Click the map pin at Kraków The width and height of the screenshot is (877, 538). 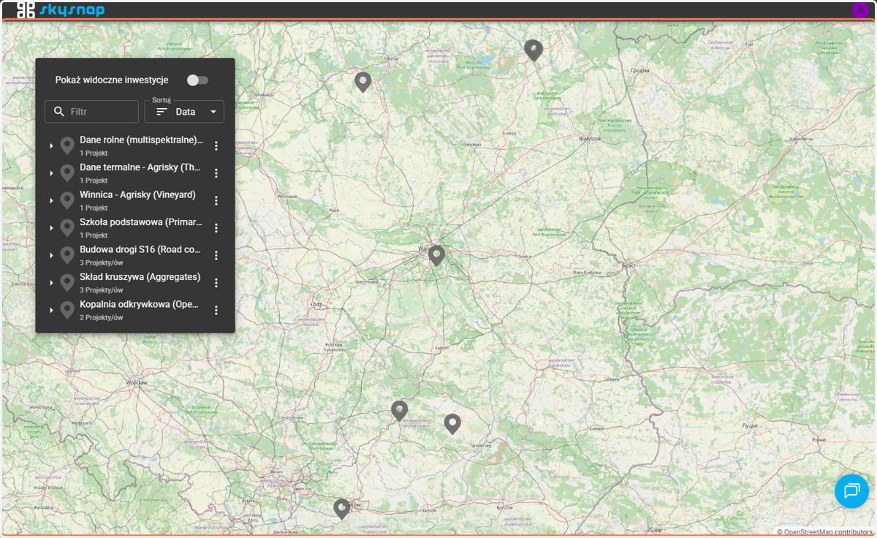[x=341, y=509]
